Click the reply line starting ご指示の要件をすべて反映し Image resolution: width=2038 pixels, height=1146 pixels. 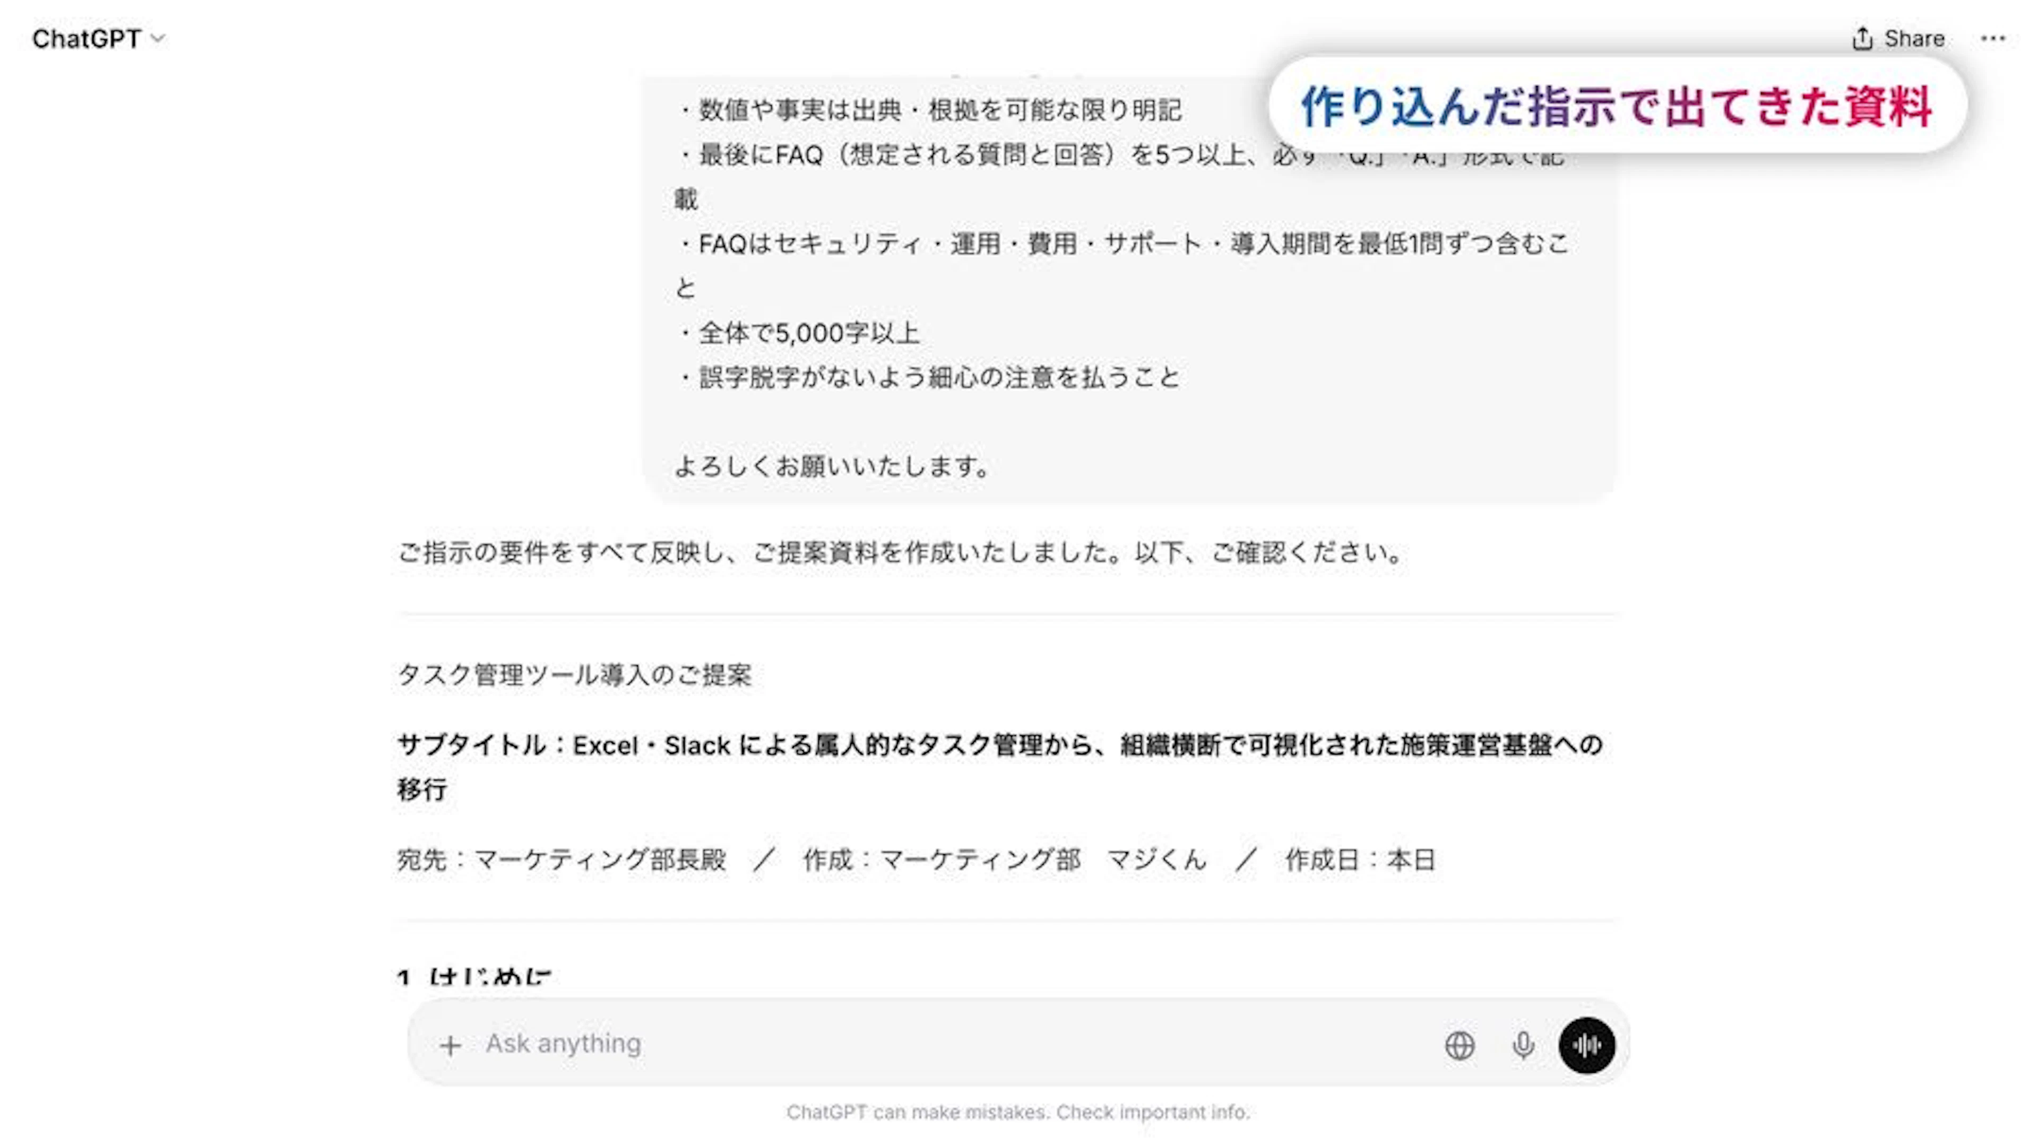pyautogui.click(x=902, y=553)
